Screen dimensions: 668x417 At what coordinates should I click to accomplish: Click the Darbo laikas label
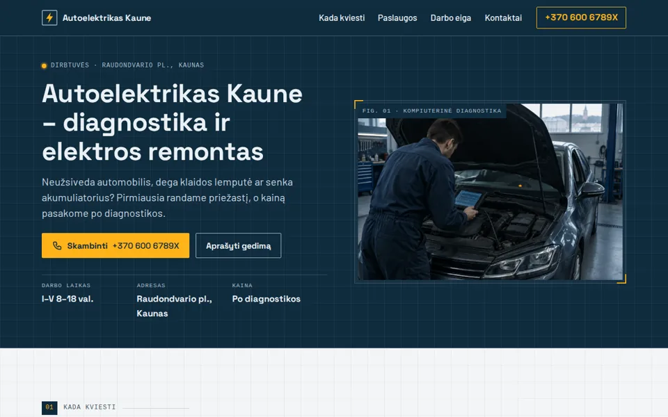(66, 286)
